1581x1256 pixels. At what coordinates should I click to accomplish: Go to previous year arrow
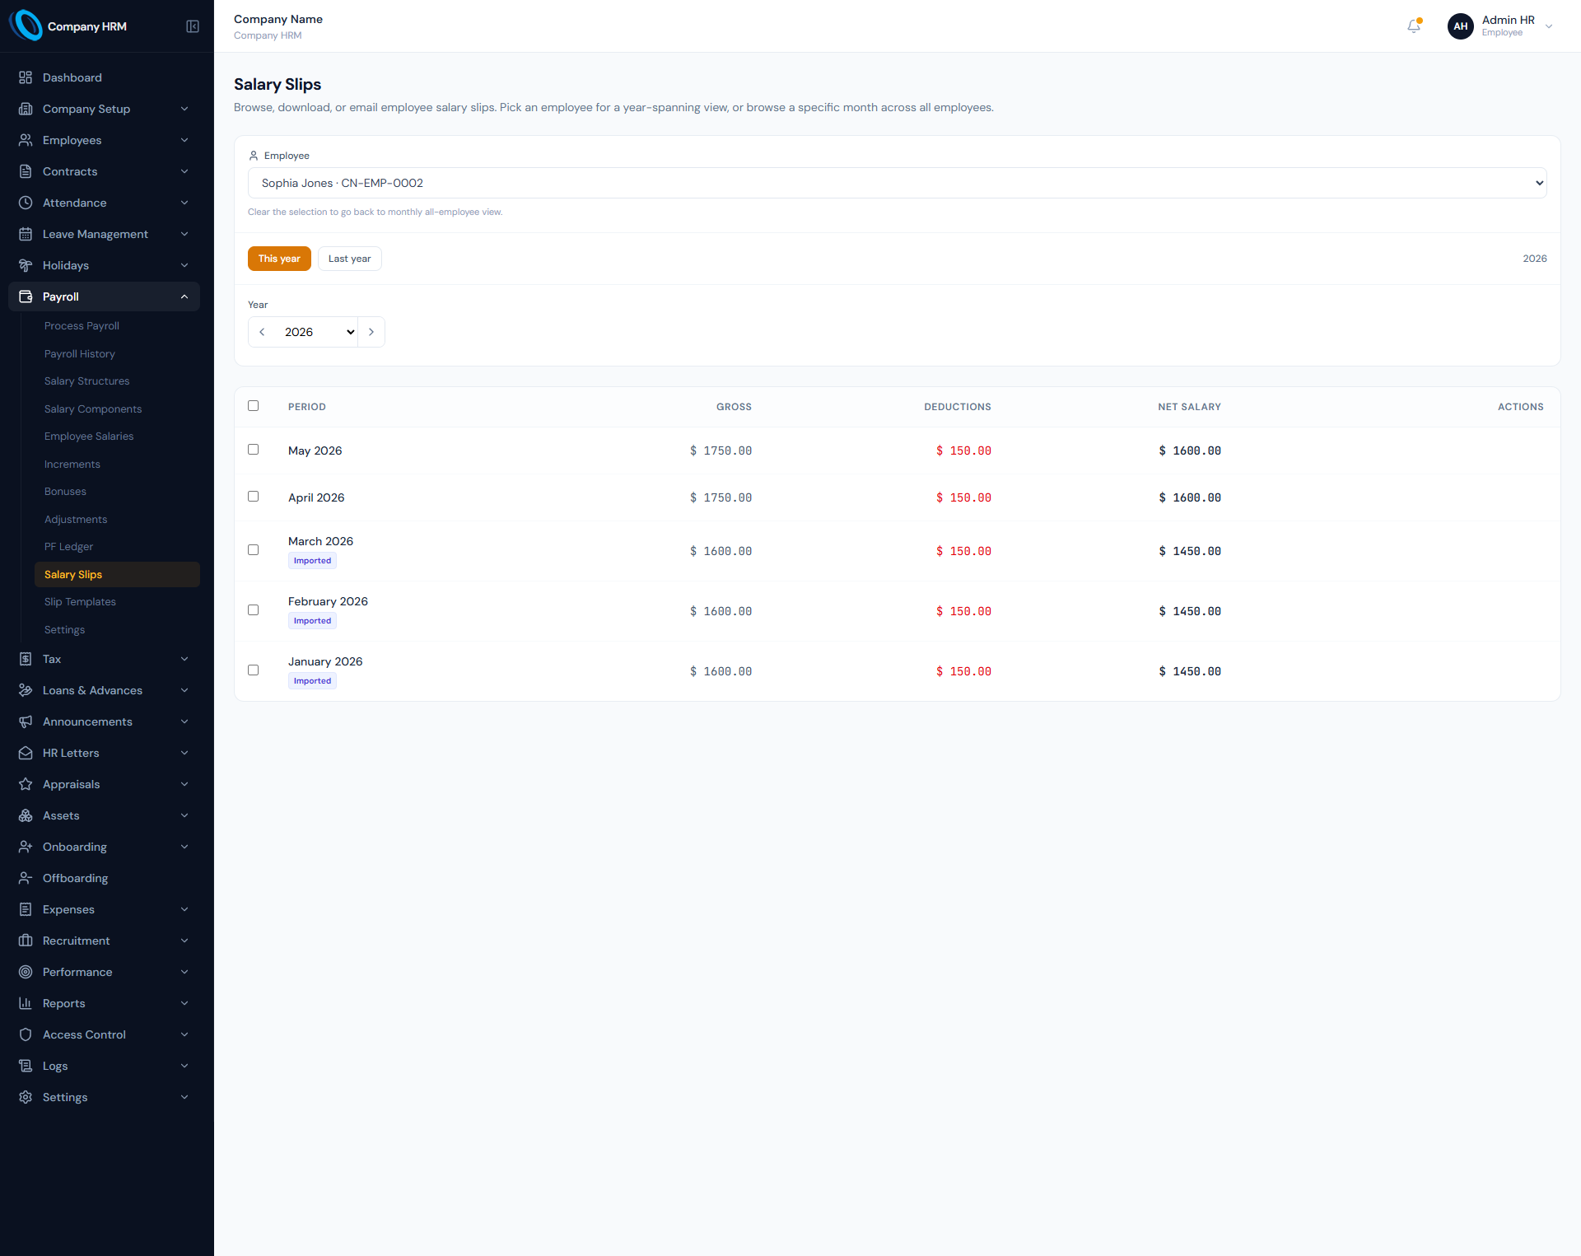262,332
